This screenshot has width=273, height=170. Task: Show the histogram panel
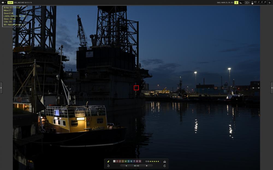point(241,3)
